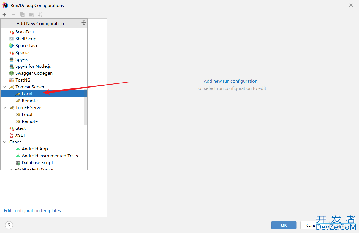Click the Copy Configuration toolbar icon

[22, 15]
